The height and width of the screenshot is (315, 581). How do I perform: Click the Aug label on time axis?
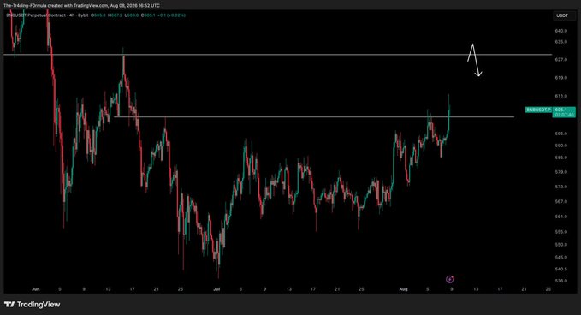(x=403, y=289)
